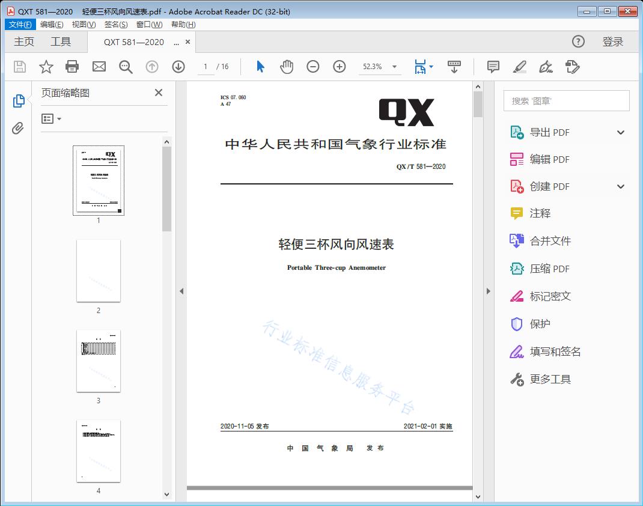This screenshot has width=643, height=506.
Task: Print the document via the printer icon
Action: pyautogui.click(x=72, y=67)
